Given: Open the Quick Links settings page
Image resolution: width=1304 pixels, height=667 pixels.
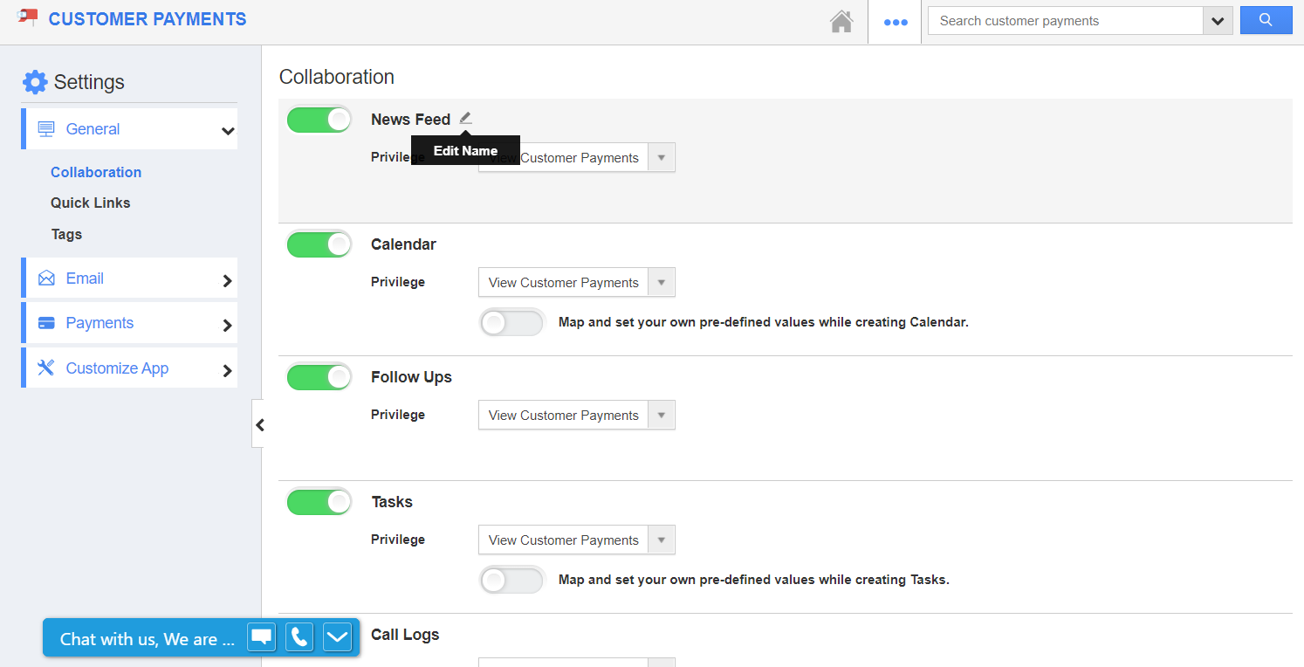Looking at the screenshot, I should [90, 203].
